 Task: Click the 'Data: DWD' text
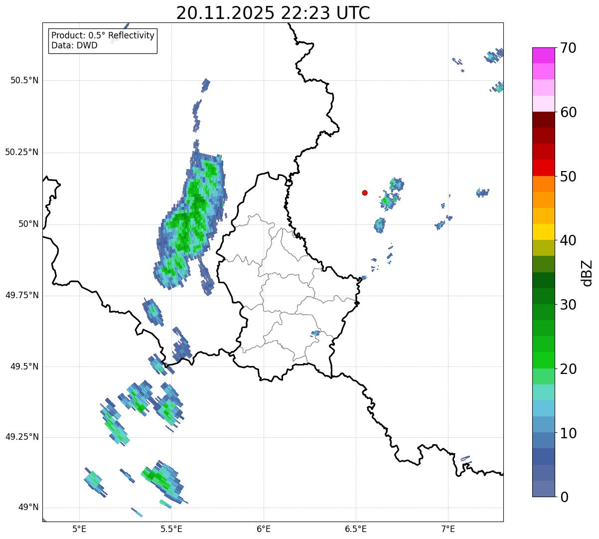[75, 46]
